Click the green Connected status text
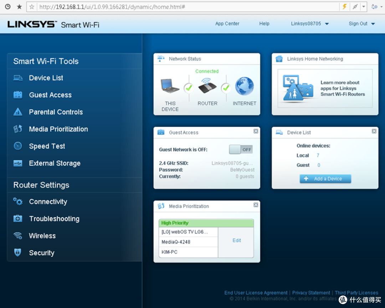Image resolution: width=385 pixels, height=308 pixels. (x=207, y=71)
